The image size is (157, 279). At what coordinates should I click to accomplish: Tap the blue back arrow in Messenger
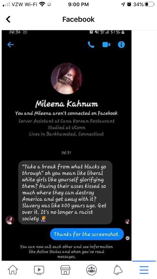click(10, 45)
